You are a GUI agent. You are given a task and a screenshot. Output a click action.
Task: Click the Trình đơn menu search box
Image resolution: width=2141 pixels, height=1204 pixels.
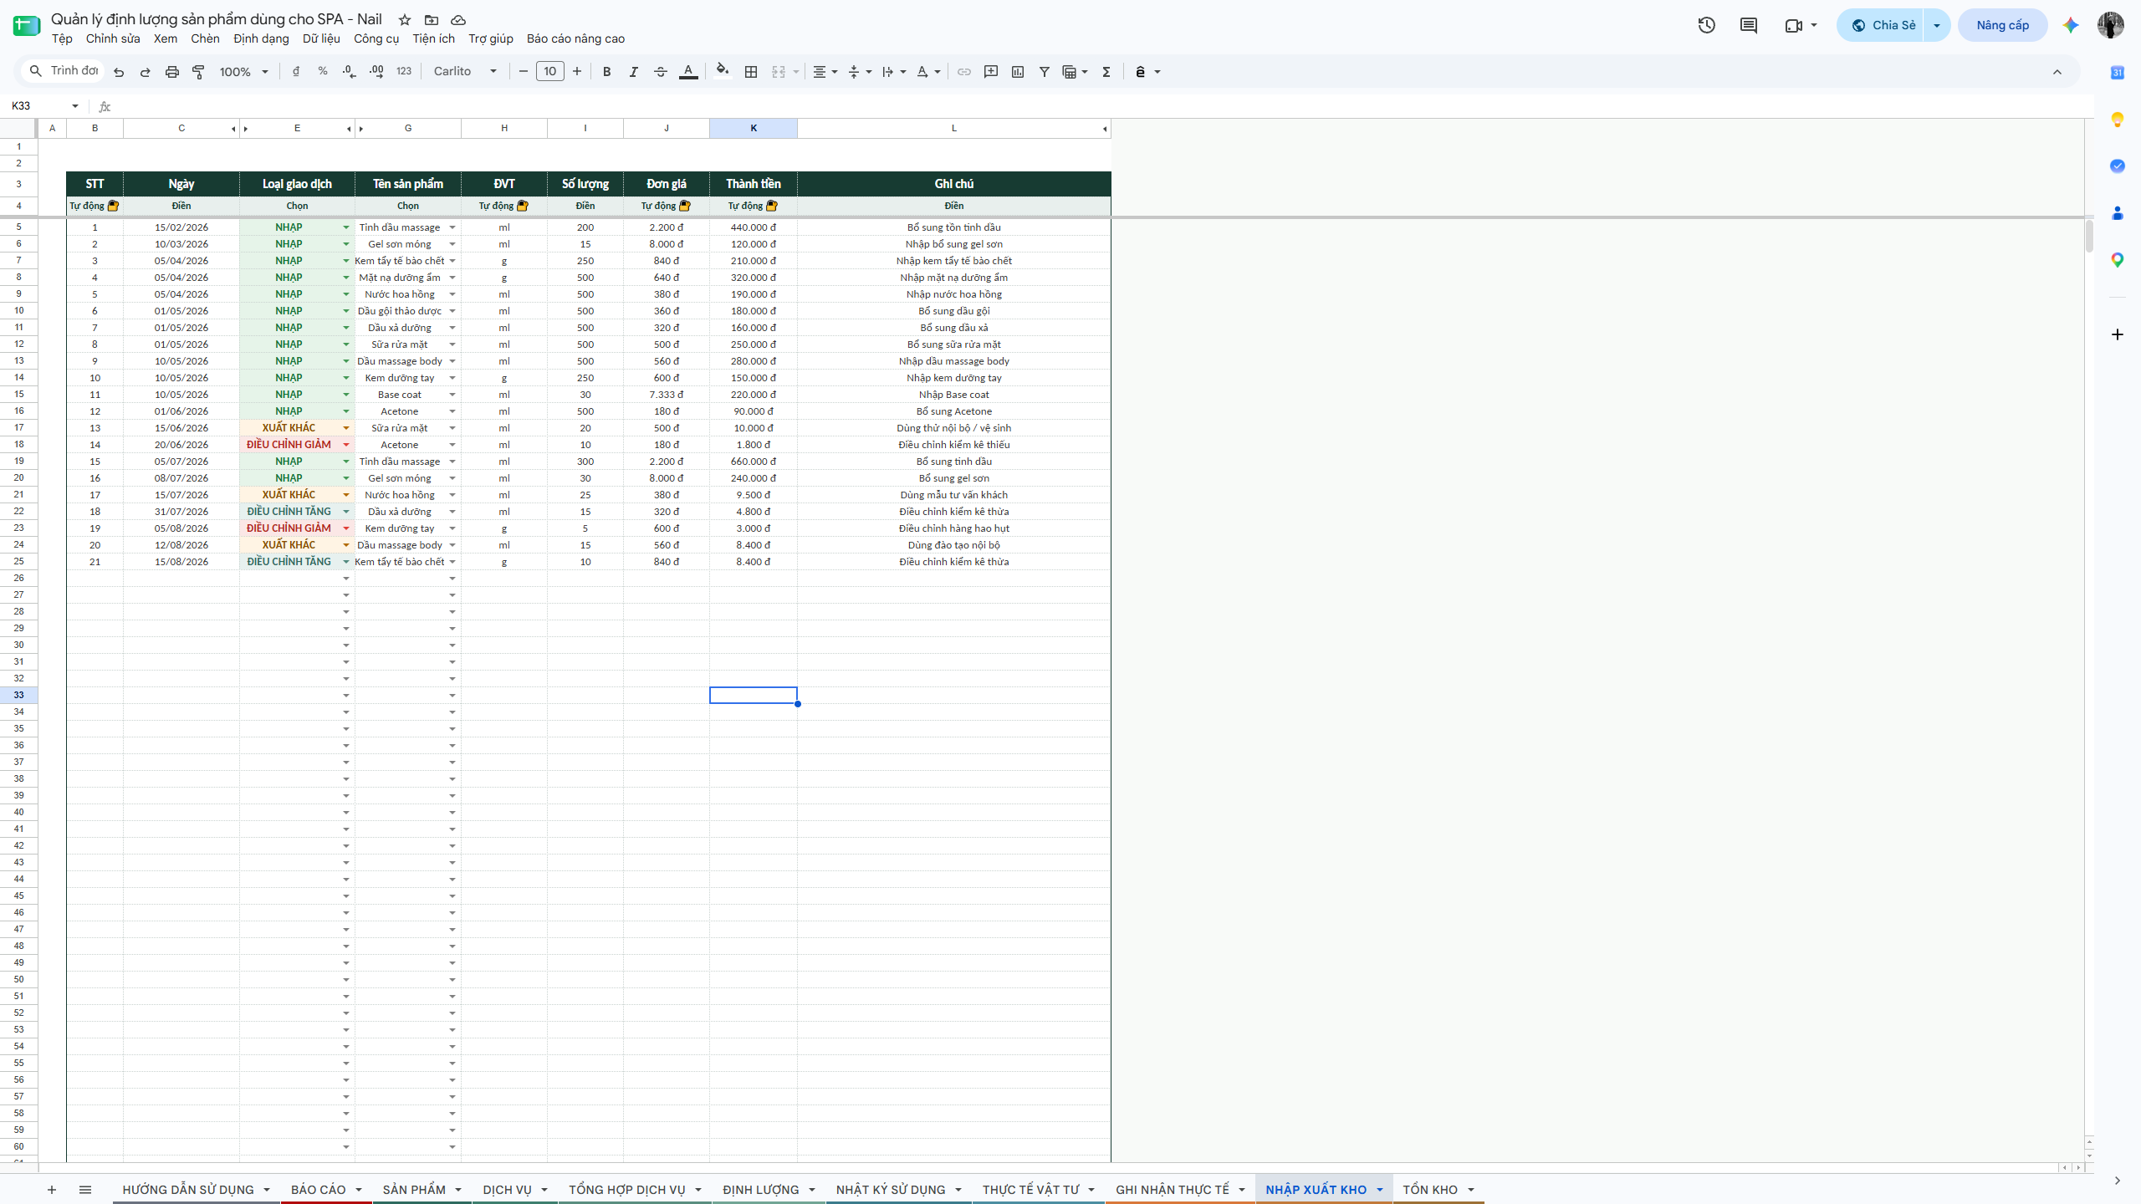point(64,71)
